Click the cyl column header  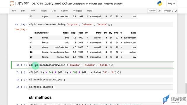click(86, 33)
